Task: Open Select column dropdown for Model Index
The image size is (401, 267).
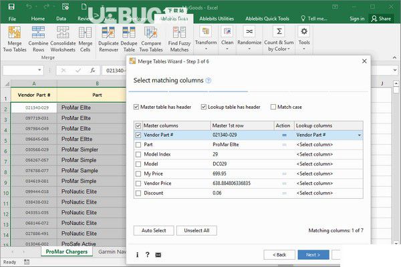Action: click(329, 154)
